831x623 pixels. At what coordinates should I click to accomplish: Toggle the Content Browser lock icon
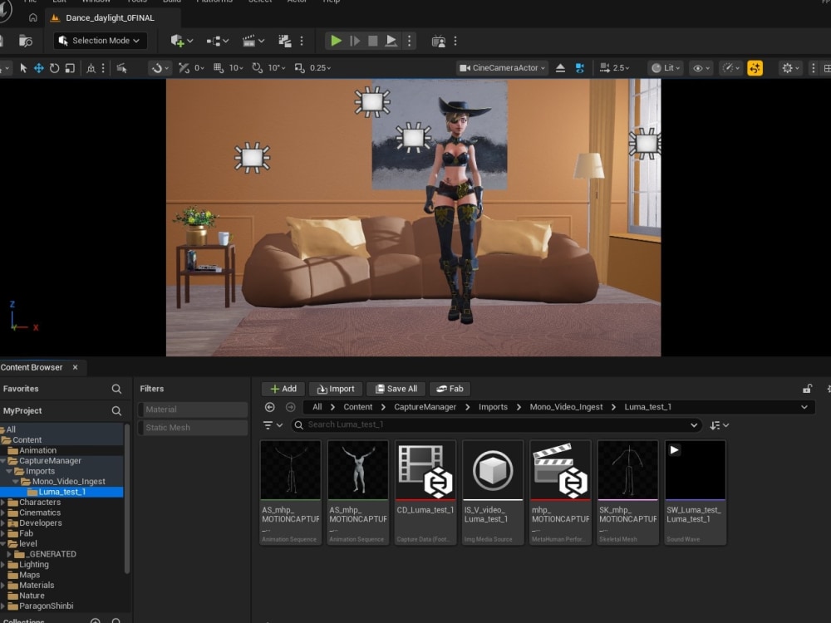(x=807, y=389)
